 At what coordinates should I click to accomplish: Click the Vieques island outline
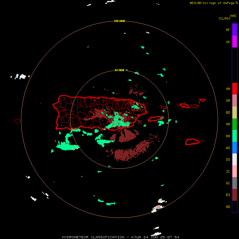pyautogui.click(x=155, y=119)
